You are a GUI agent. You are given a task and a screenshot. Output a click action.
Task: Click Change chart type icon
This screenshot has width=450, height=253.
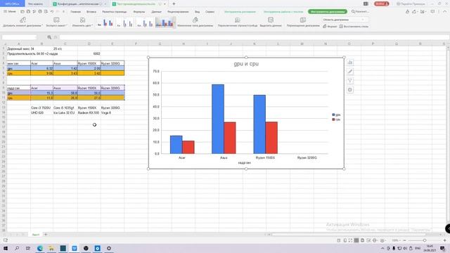pyautogui.click(x=195, y=20)
